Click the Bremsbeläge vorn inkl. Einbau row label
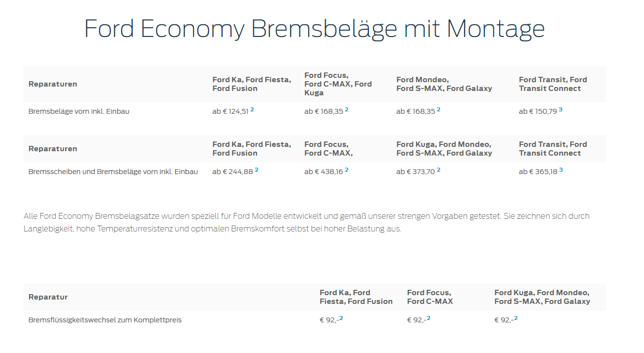Image resolution: width=644 pixels, height=353 pixels. pyautogui.click(x=79, y=111)
